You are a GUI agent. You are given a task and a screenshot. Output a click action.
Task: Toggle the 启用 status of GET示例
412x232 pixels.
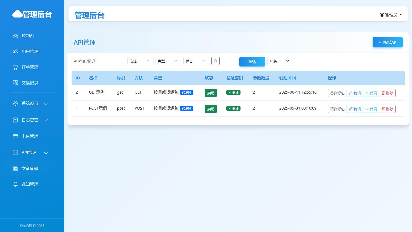(211, 93)
